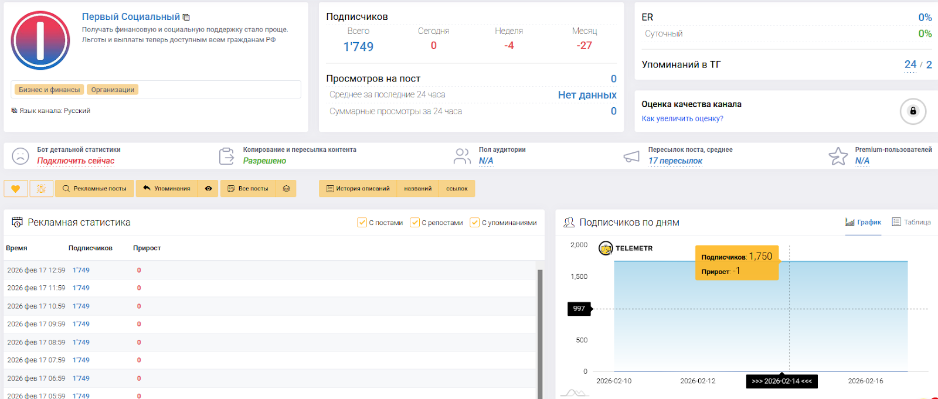Screen dimensions: 938x399
Task: Select the Бизнес и финансы category tag
Action: point(49,90)
